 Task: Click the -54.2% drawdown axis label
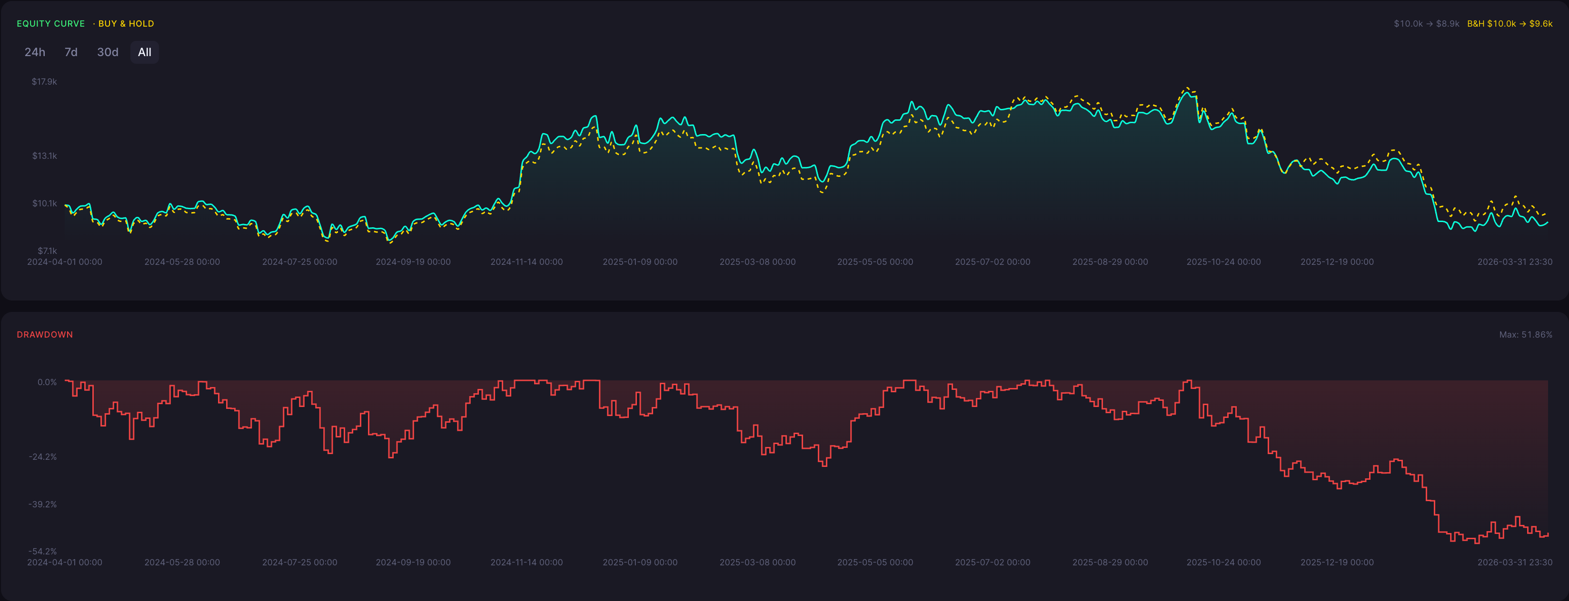tap(43, 552)
